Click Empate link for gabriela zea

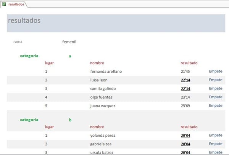click(216, 144)
